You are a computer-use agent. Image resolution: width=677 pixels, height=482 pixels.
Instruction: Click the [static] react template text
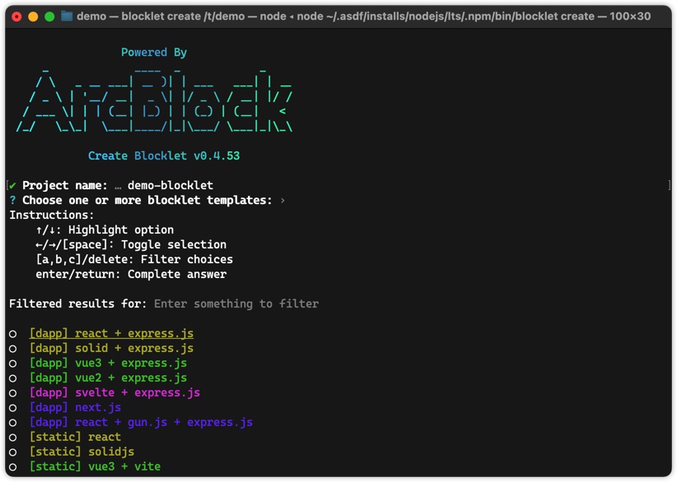click(x=75, y=437)
